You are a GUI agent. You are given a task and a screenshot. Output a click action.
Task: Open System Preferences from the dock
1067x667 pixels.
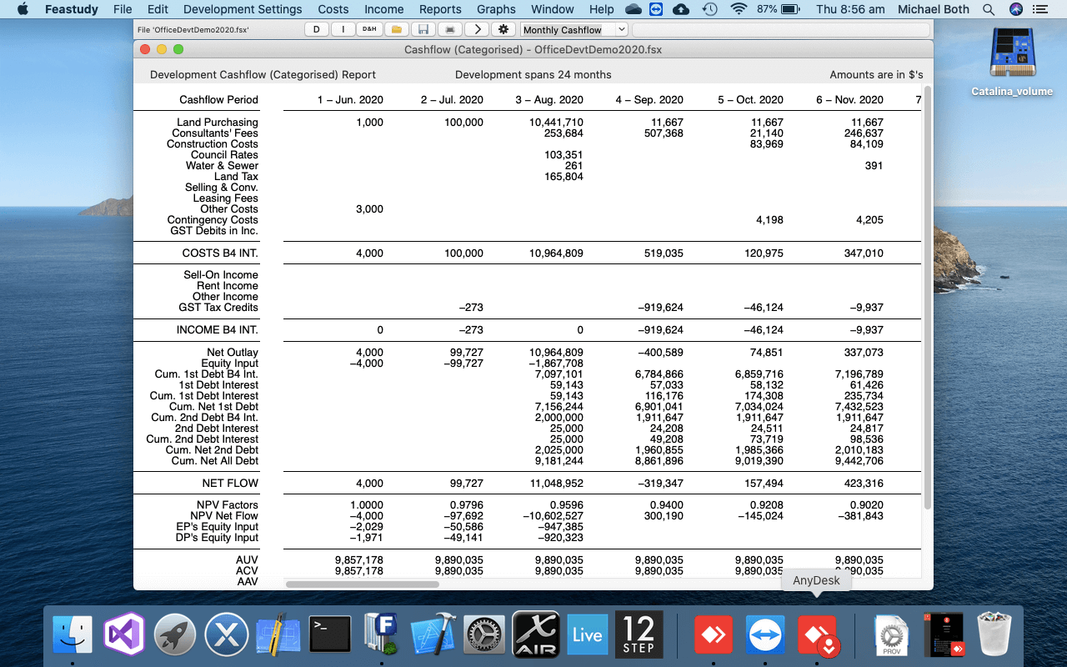pos(484,634)
